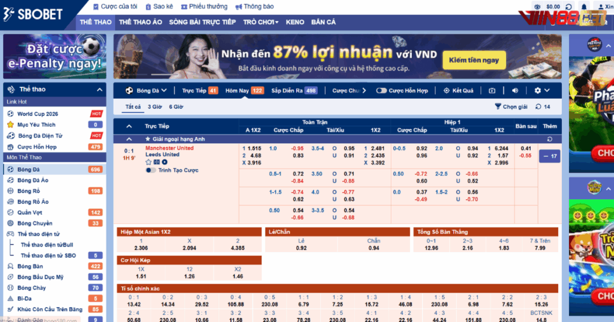614x322 pixels.
Task: Collapse the Trực Tiếp section
Action: [x=129, y=126]
